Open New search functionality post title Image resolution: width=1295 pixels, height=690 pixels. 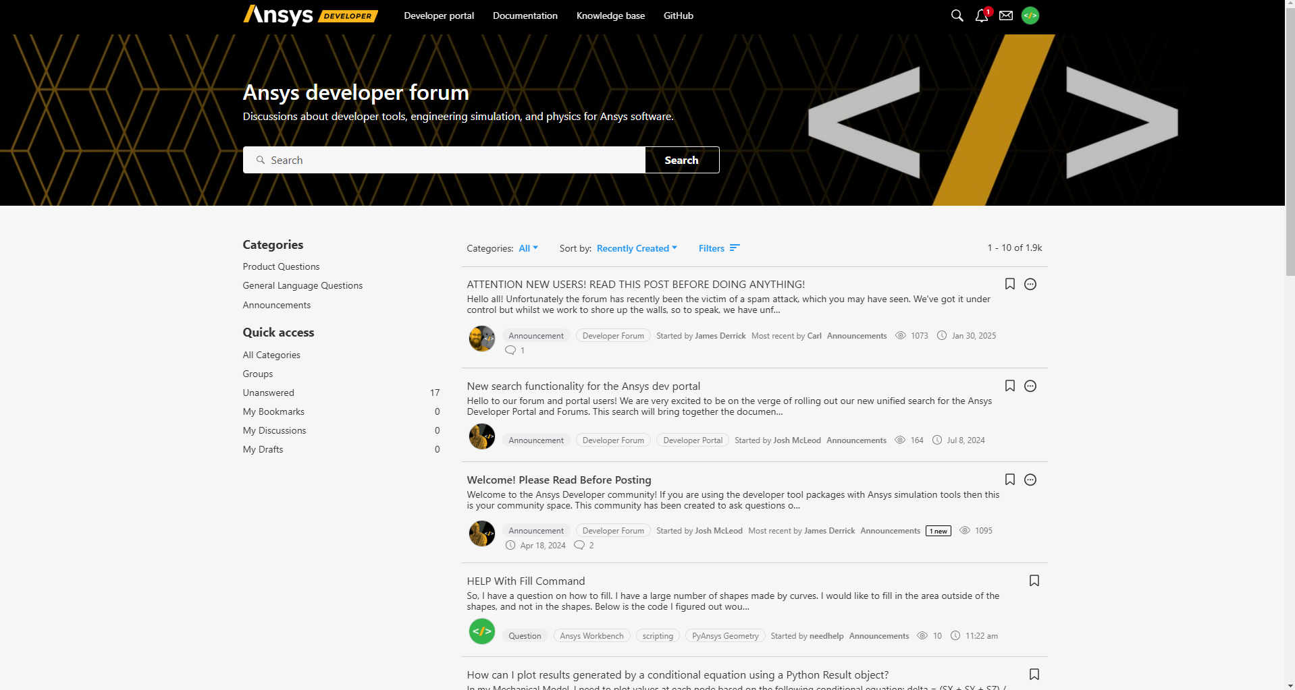(583, 386)
